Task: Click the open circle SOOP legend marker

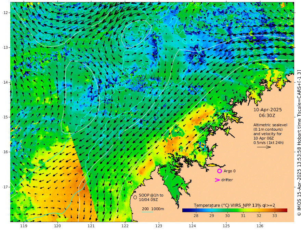Action: (x=135, y=197)
